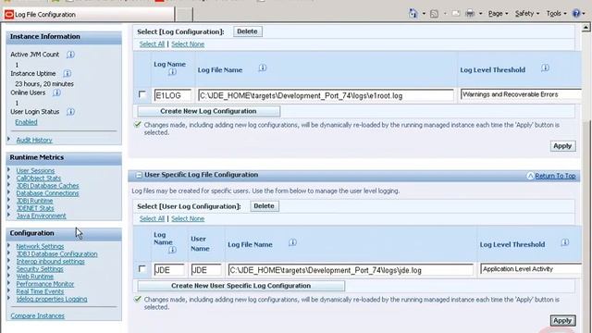
Task: Click Delete for Log Configuration
Action: point(247,31)
